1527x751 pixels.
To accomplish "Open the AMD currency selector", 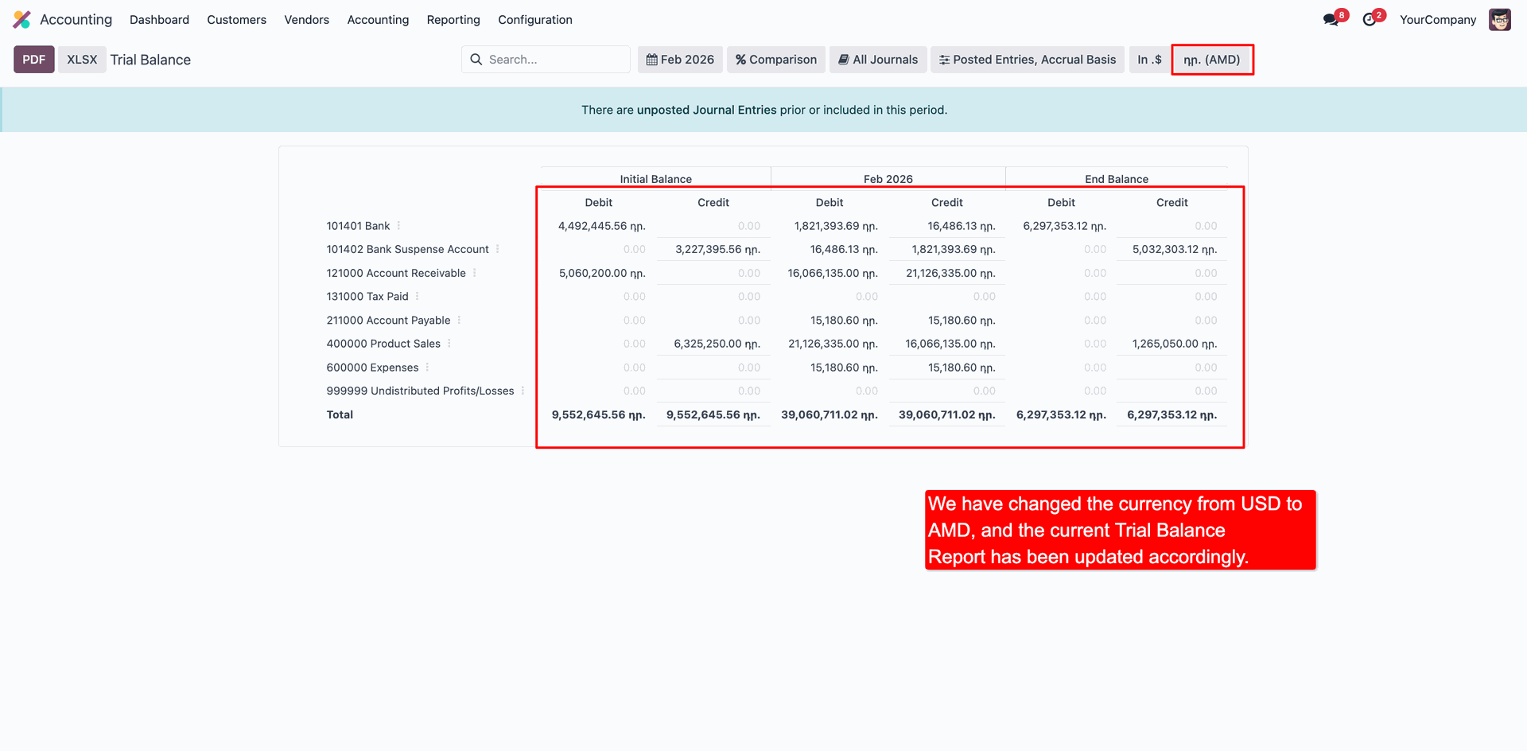I will point(1211,60).
